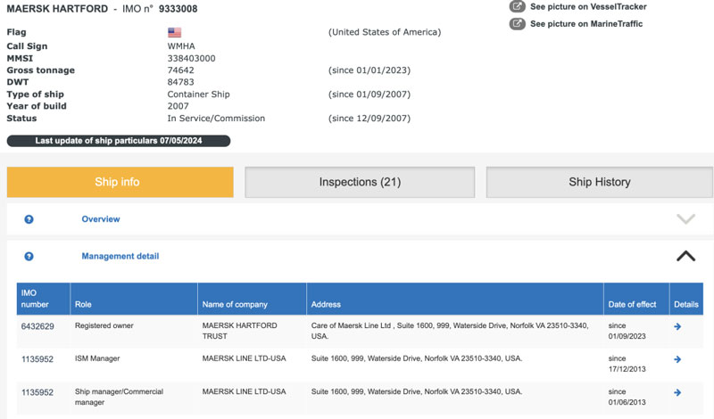Click the 'In Service/Commission' status value
714x419 pixels.
click(216, 119)
